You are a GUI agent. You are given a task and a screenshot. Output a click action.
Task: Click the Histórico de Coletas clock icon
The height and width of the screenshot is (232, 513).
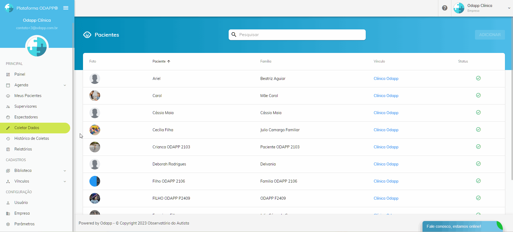click(8, 139)
